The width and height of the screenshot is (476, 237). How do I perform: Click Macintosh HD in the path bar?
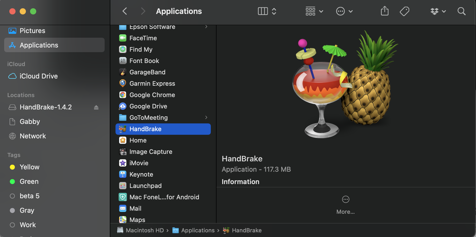[144, 230]
